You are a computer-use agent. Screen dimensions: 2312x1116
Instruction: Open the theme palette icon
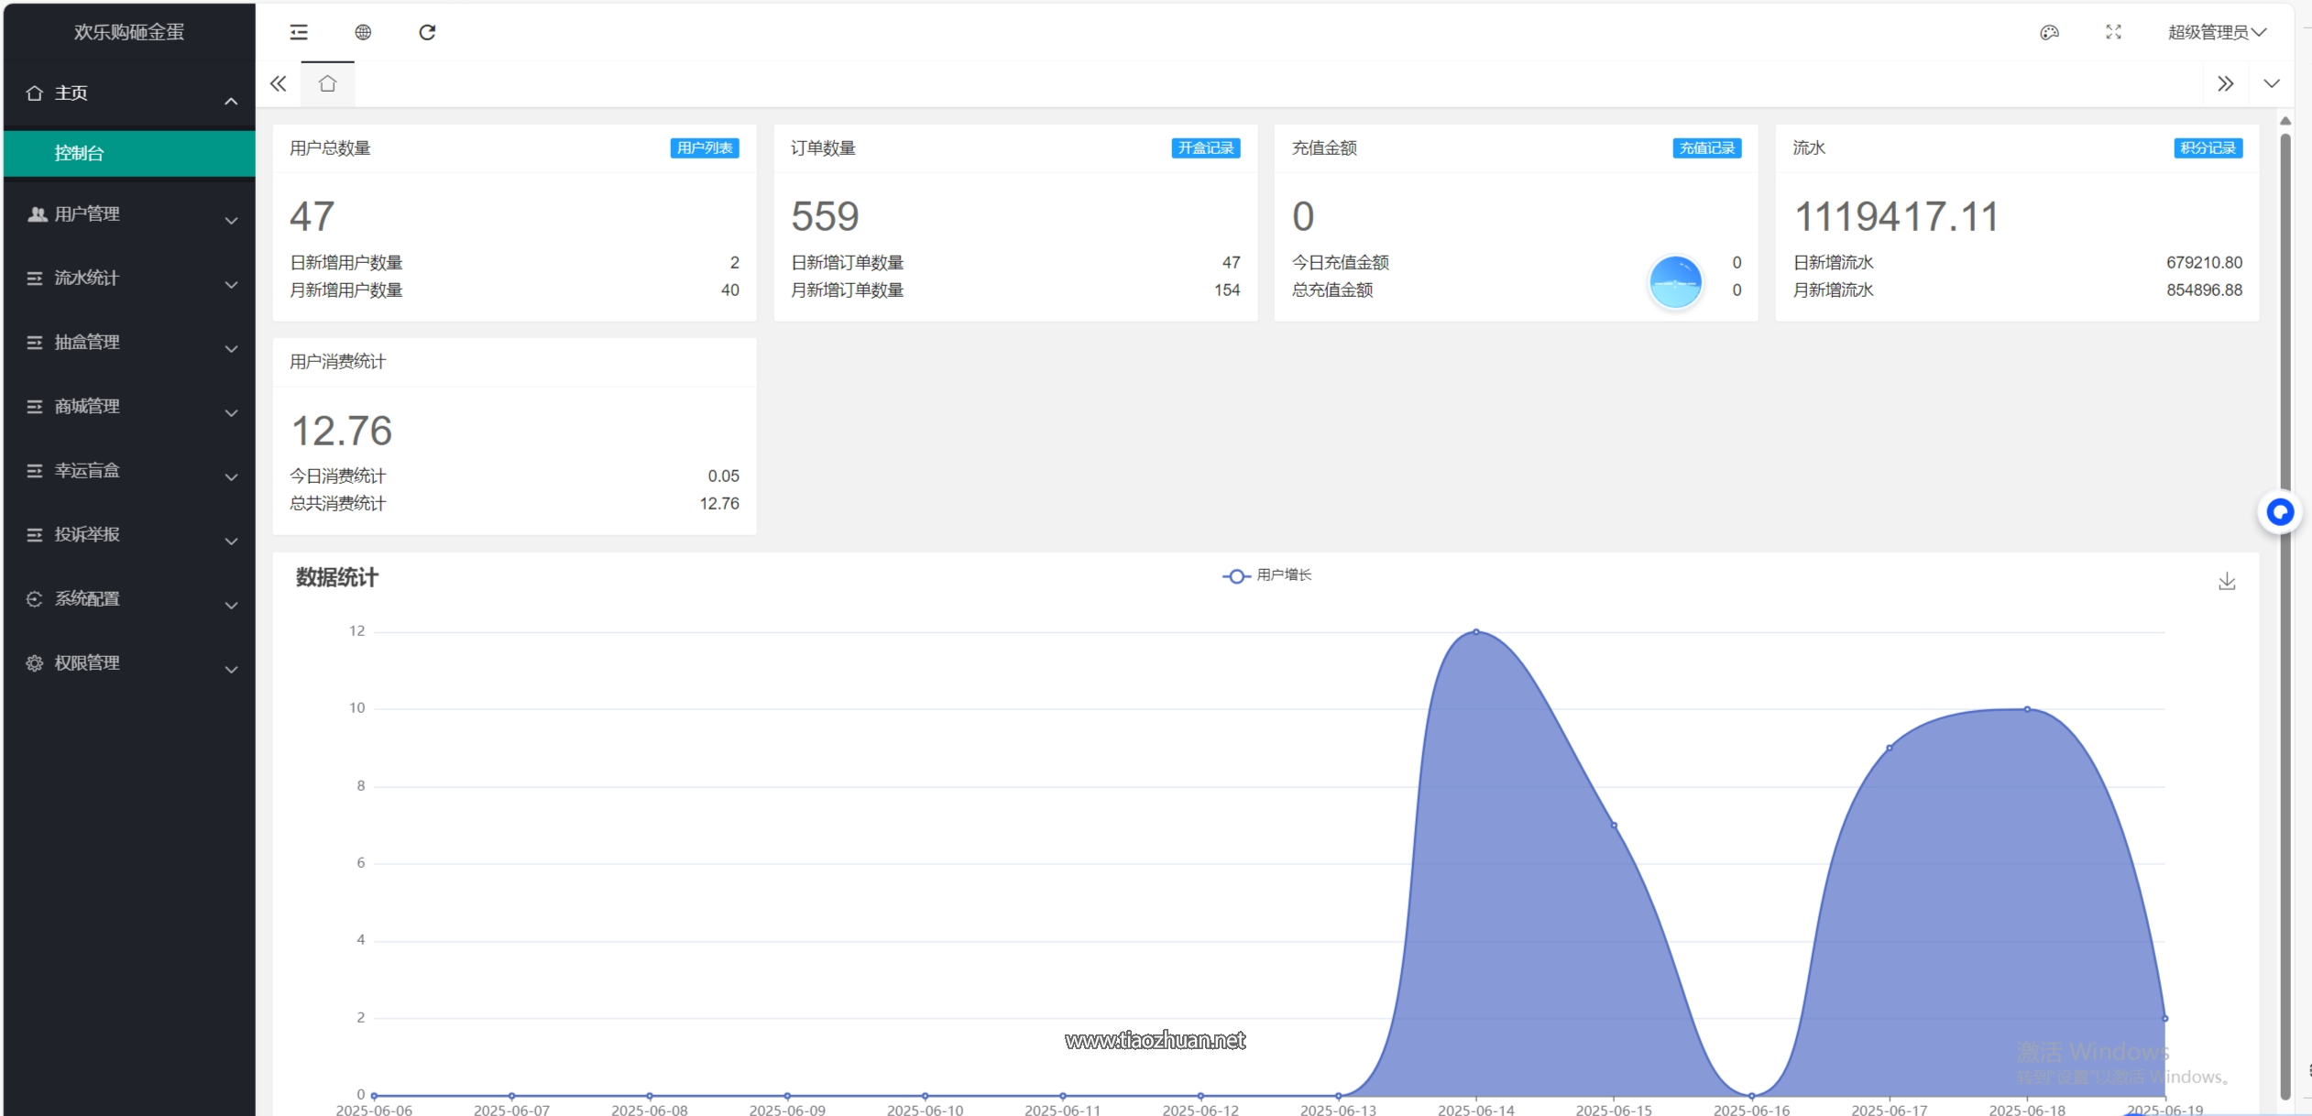coord(2050,33)
